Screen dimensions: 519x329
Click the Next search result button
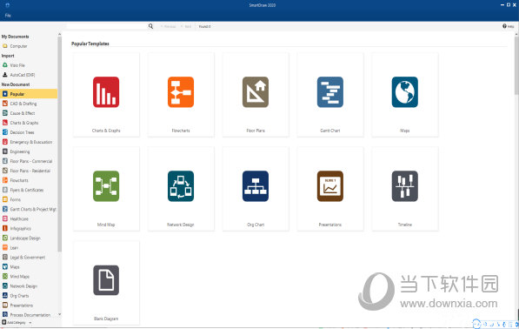click(186, 26)
